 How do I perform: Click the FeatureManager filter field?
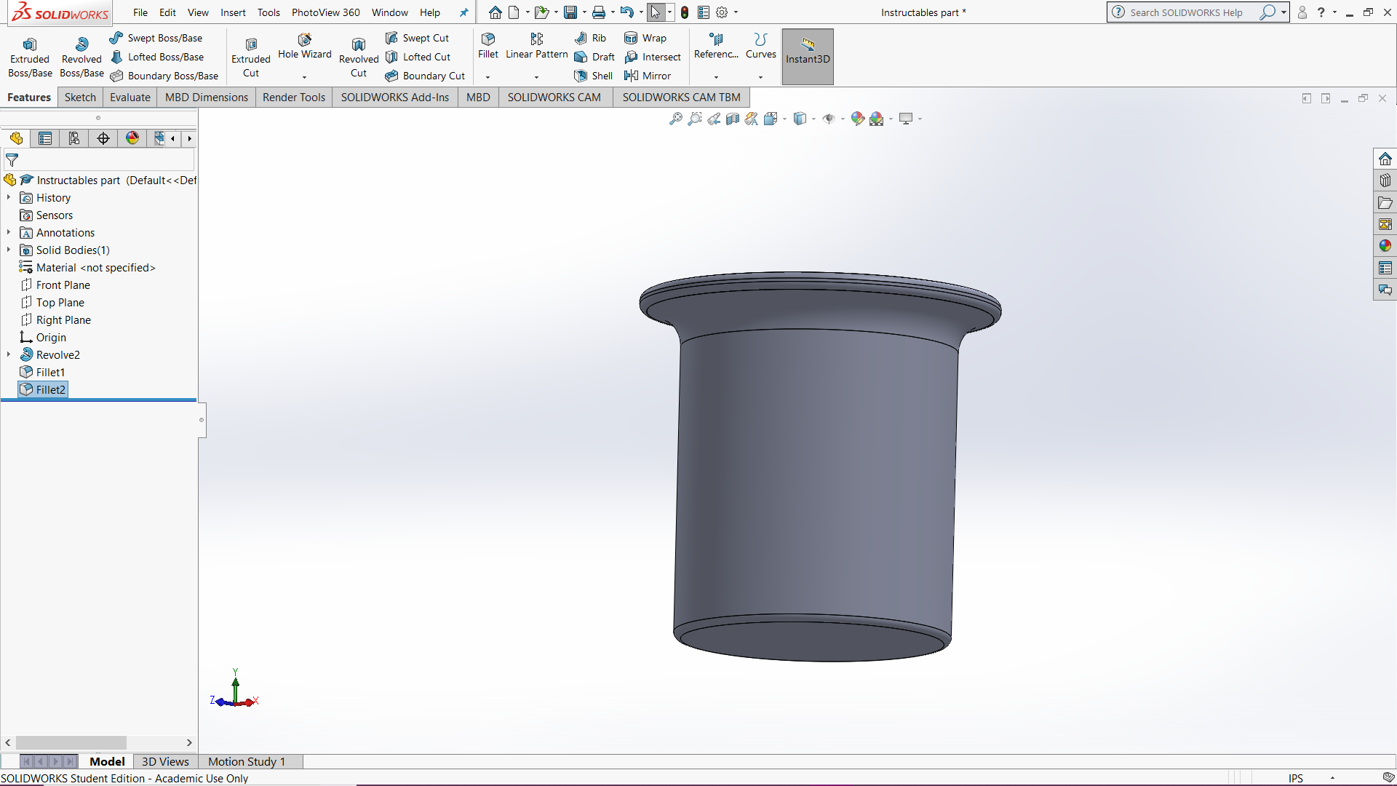pyautogui.click(x=99, y=160)
